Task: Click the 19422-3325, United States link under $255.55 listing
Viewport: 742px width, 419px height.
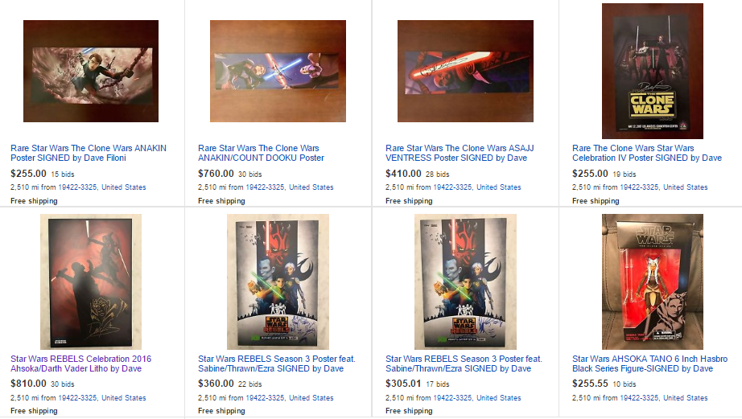Action: tap(664, 398)
